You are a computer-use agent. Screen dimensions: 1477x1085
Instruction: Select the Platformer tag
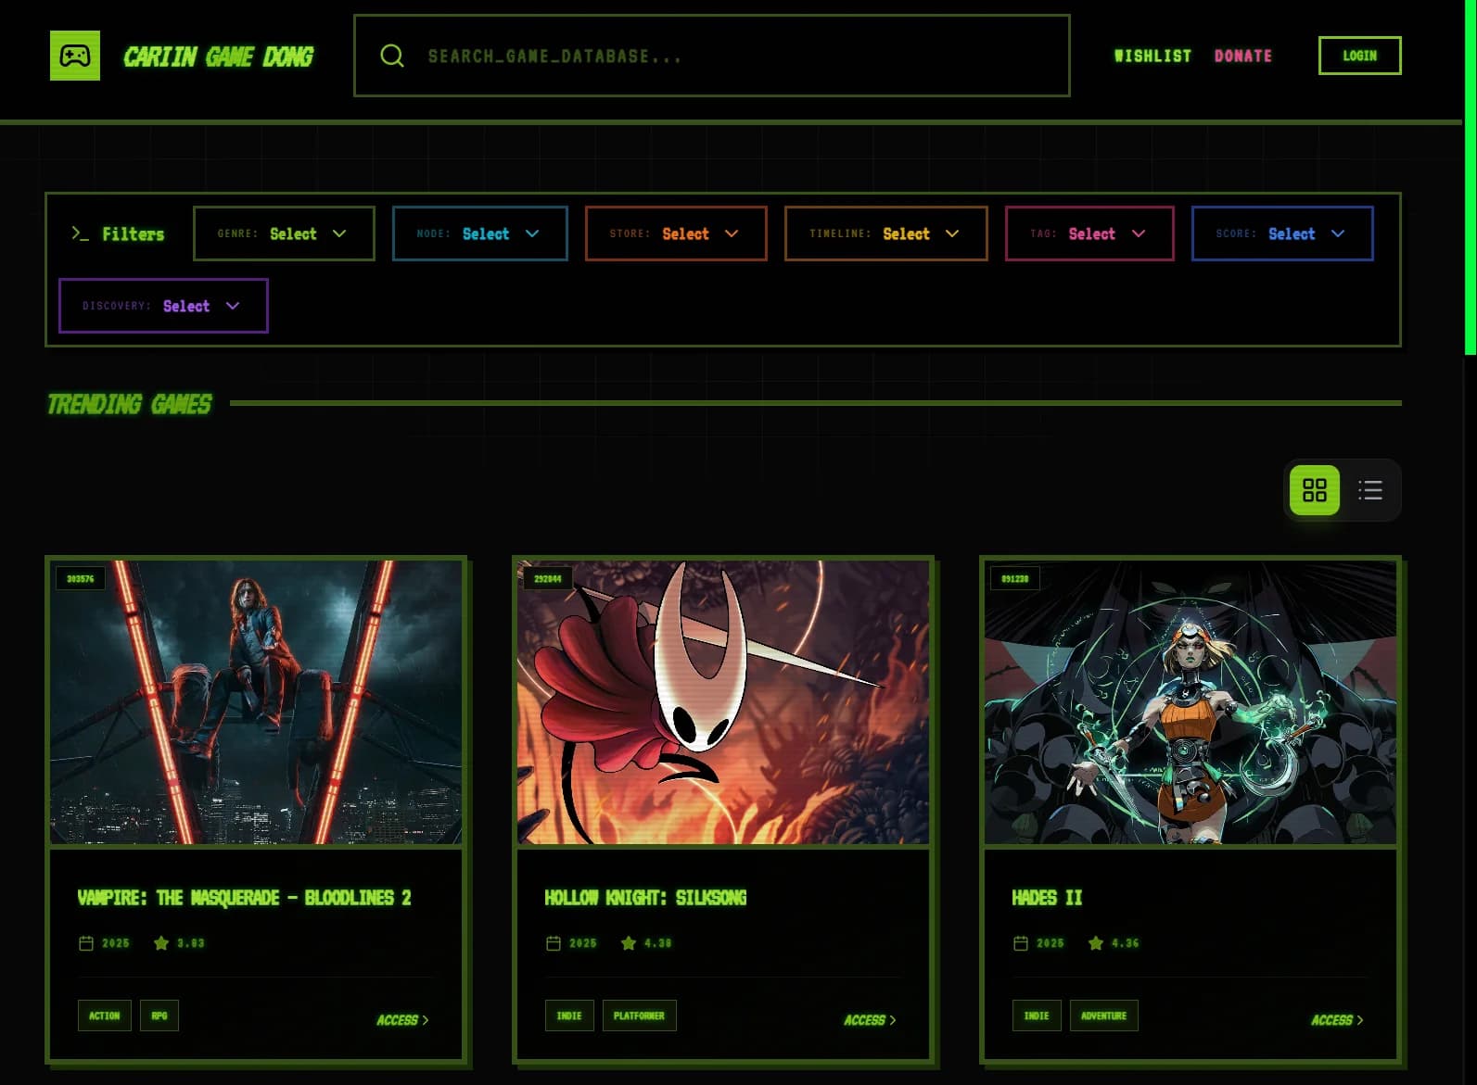click(x=640, y=1016)
